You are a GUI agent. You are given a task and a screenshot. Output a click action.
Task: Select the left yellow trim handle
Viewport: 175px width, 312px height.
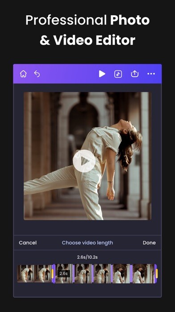click(x=53, y=273)
